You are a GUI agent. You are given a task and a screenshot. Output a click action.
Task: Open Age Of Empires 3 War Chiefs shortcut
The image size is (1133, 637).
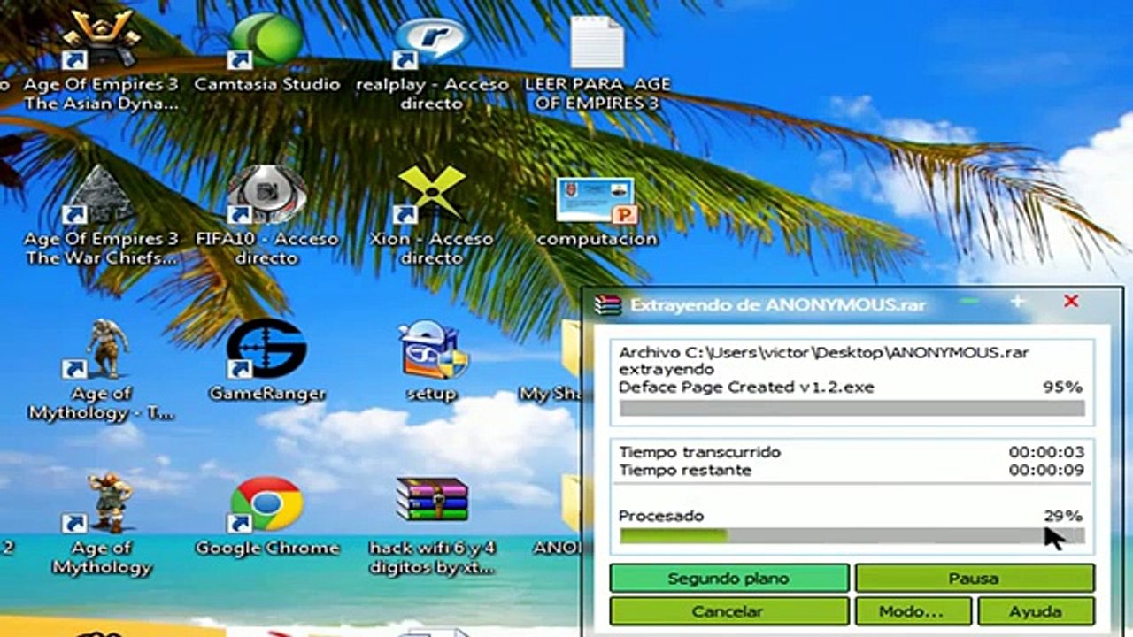[x=100, y=195]
